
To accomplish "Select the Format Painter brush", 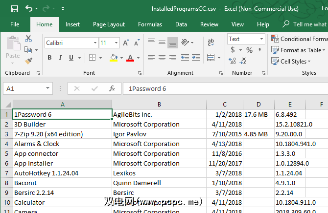I will (x=28, y=60).
